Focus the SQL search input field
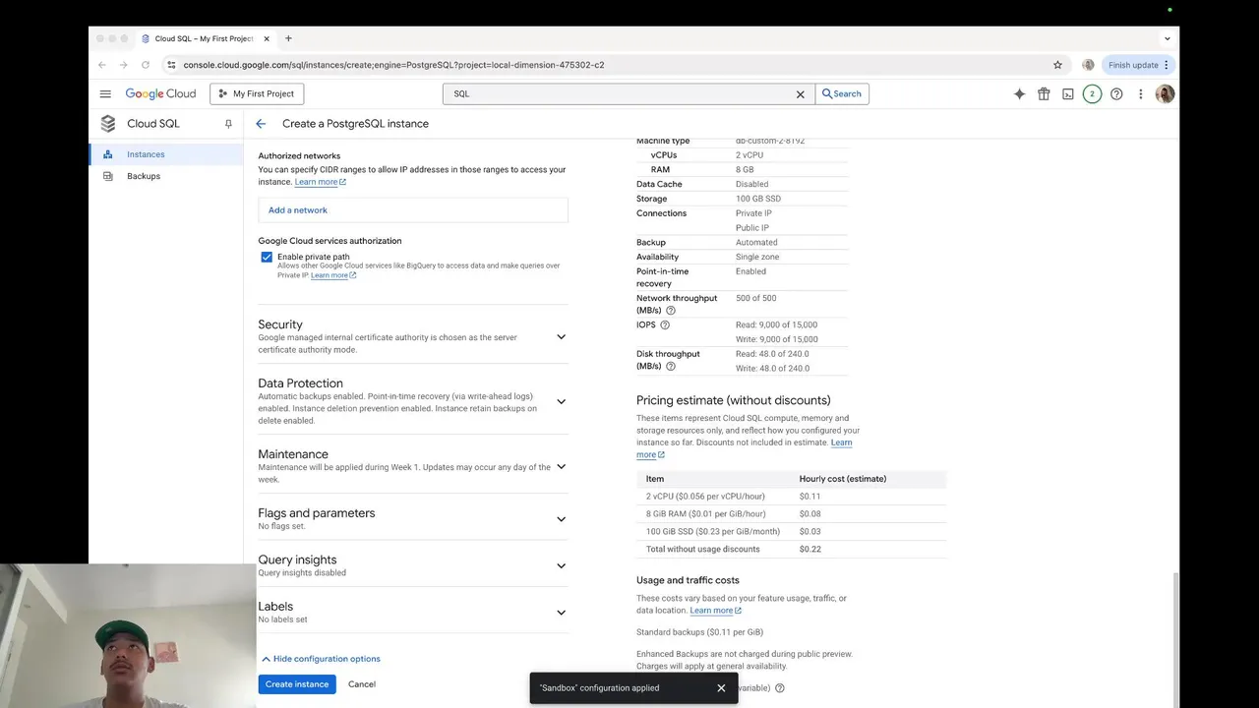 (620, 94)
